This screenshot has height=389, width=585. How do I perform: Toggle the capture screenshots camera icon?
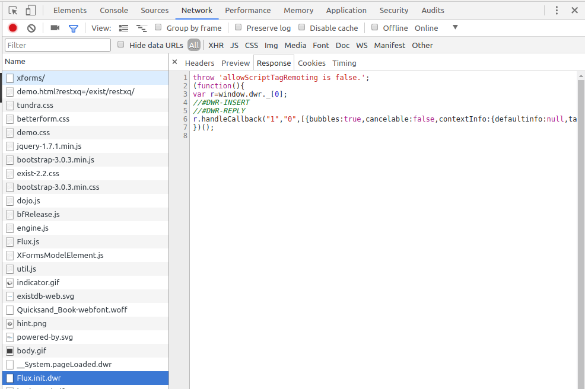(x=55, y=28)
